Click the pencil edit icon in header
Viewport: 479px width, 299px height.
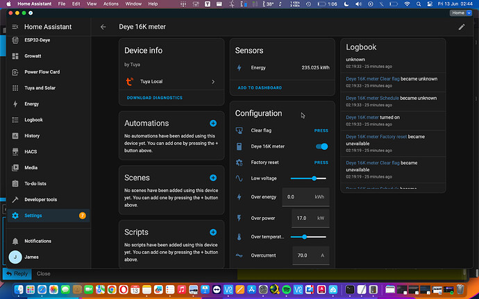[x=462, y=27]
